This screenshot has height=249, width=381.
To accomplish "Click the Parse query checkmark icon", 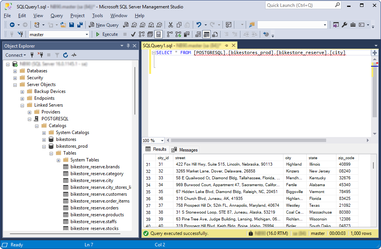I will coord(133,34).
